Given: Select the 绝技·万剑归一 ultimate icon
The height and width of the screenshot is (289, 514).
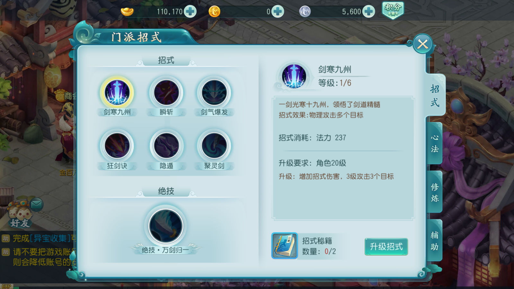Looking at the screenshot, I should (165, 226).
